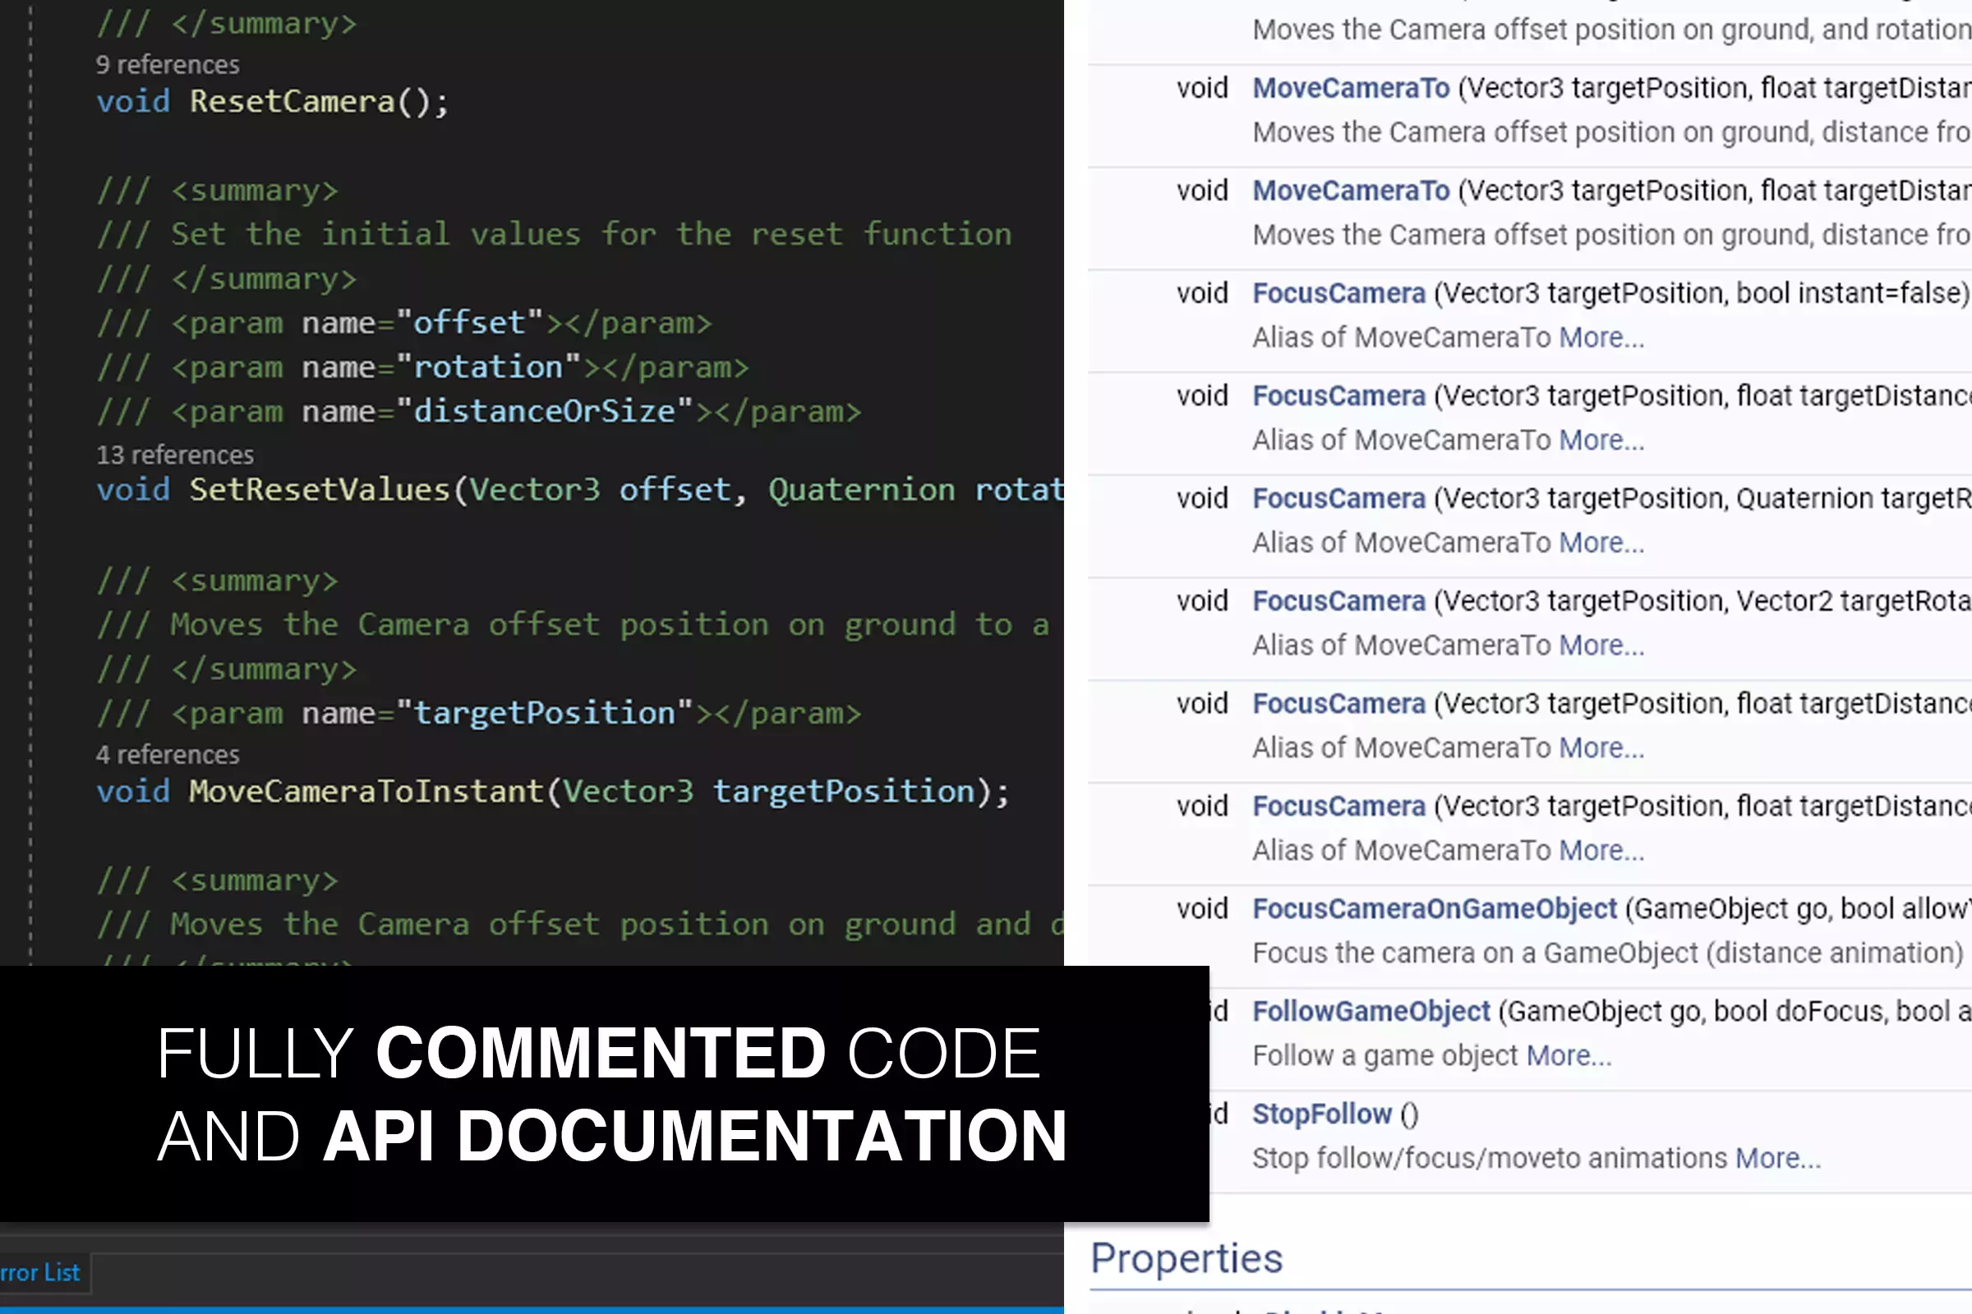Open the FocusCameraOnGameObject documentation link
The image size is (1972, 1314).
coord(1434,908)
